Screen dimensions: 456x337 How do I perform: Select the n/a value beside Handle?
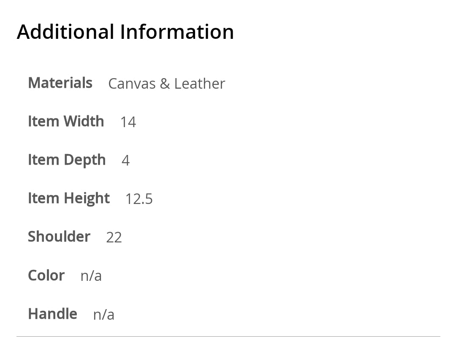pyautogui.click(x=104, y=315)
